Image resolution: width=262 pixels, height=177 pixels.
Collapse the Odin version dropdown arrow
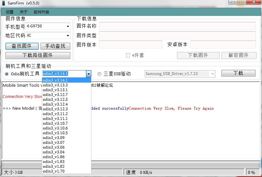tap(89, 74)
